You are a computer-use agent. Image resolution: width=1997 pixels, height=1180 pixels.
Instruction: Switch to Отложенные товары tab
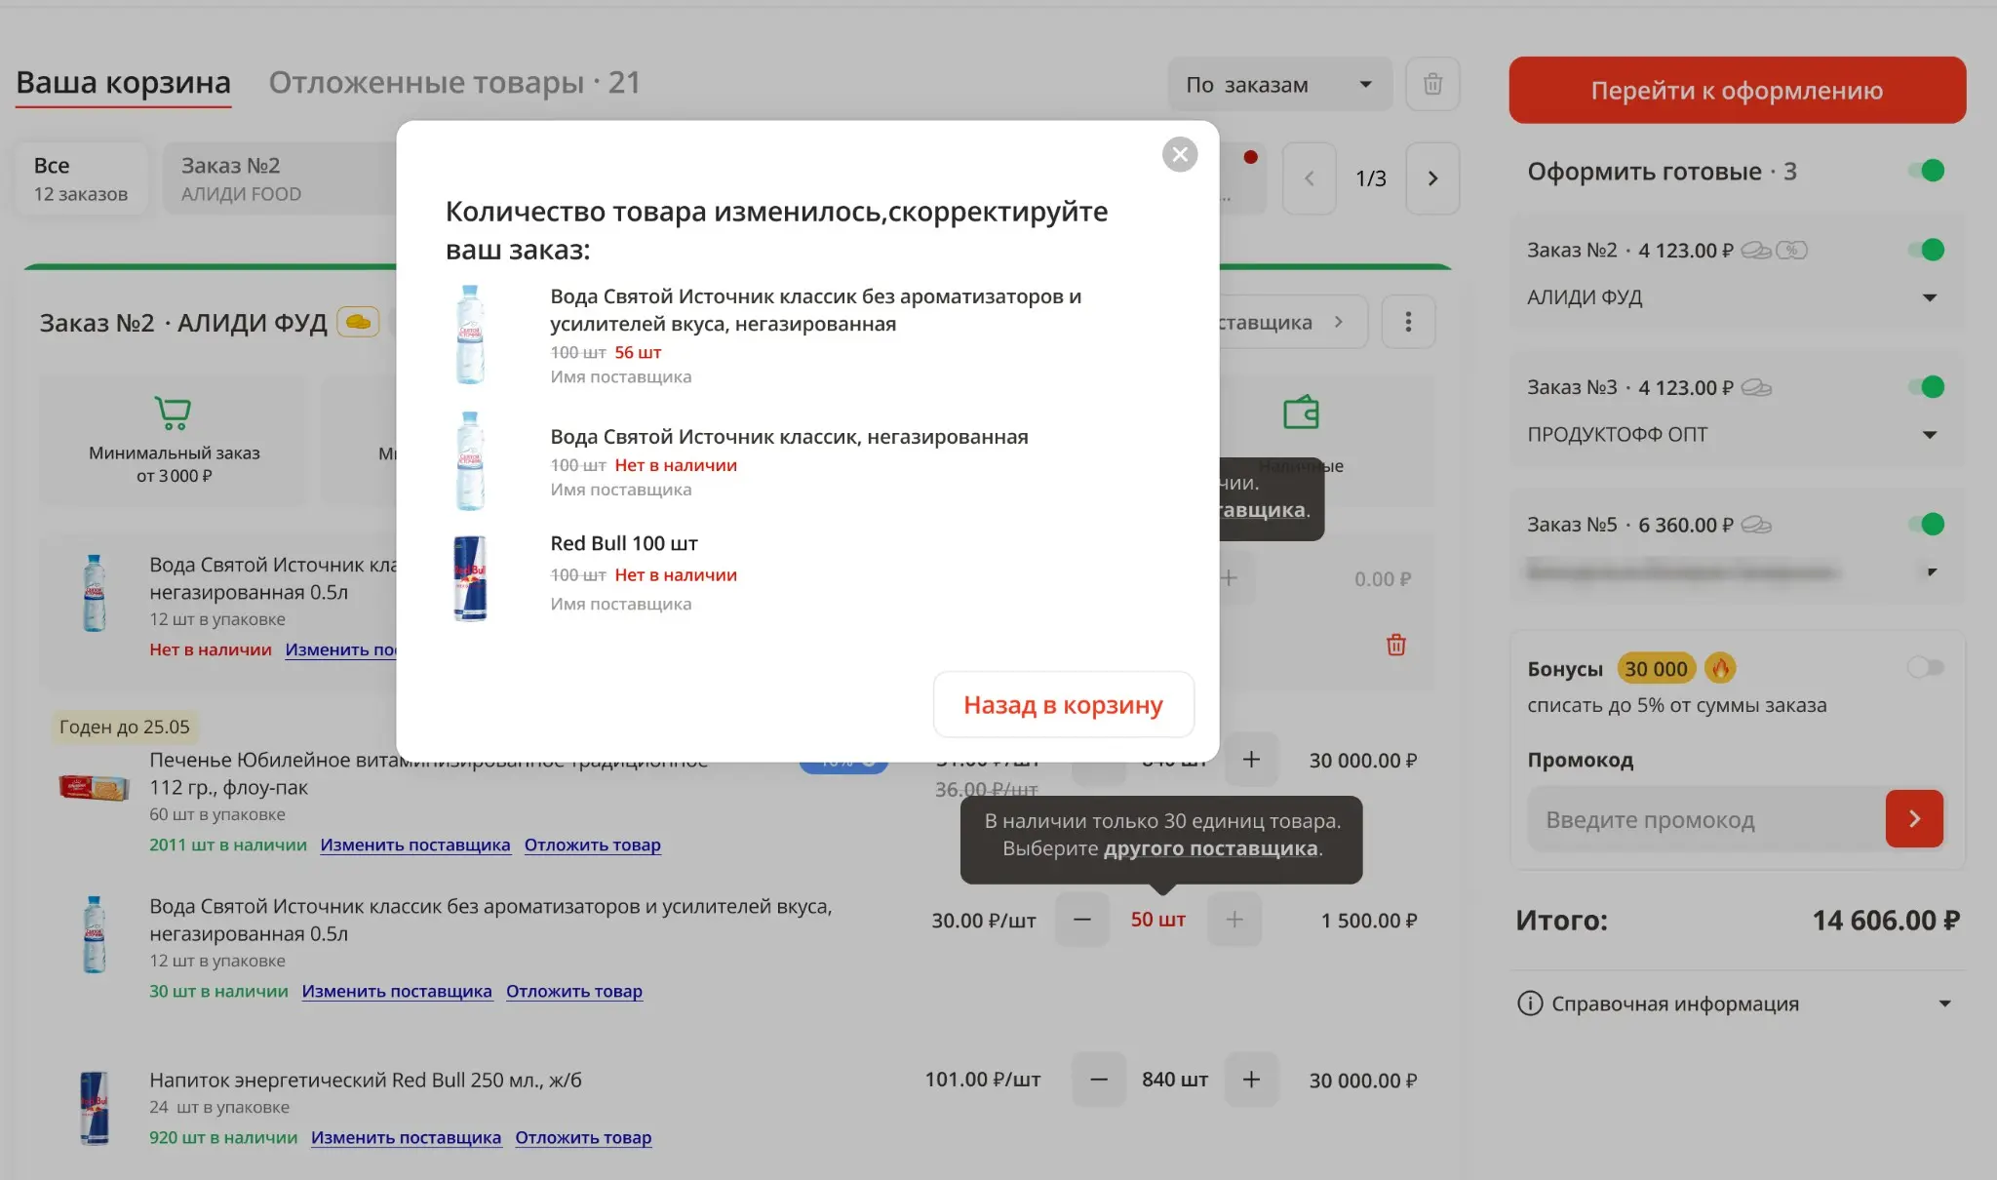coord(454,82)
